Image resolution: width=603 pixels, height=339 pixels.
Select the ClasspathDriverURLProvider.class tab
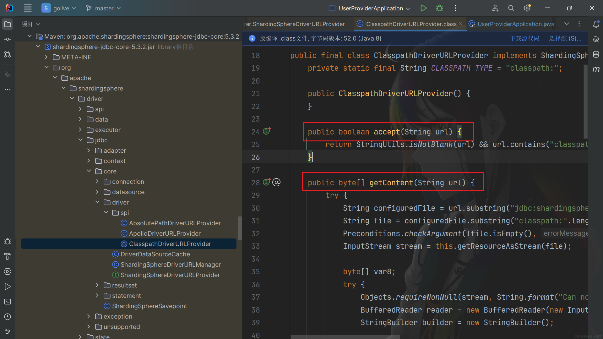pyautogui.click(x=411, y=24)
